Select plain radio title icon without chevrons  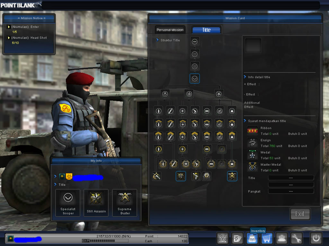[219, 111]
